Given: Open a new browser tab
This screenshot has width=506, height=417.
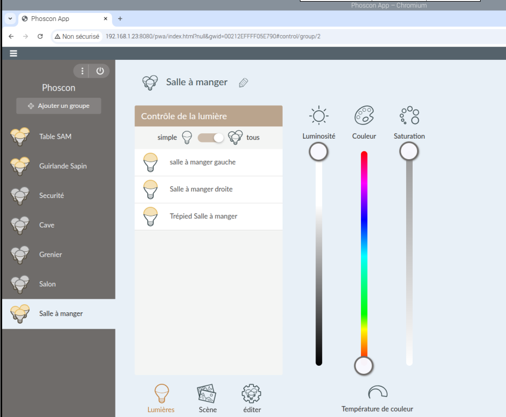Looking at the screenshot, I should [120, 19].
